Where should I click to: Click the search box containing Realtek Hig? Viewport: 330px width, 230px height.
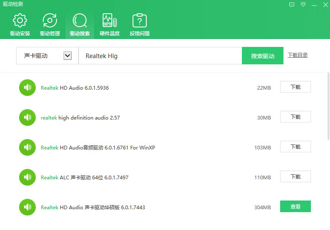point(160,56)
